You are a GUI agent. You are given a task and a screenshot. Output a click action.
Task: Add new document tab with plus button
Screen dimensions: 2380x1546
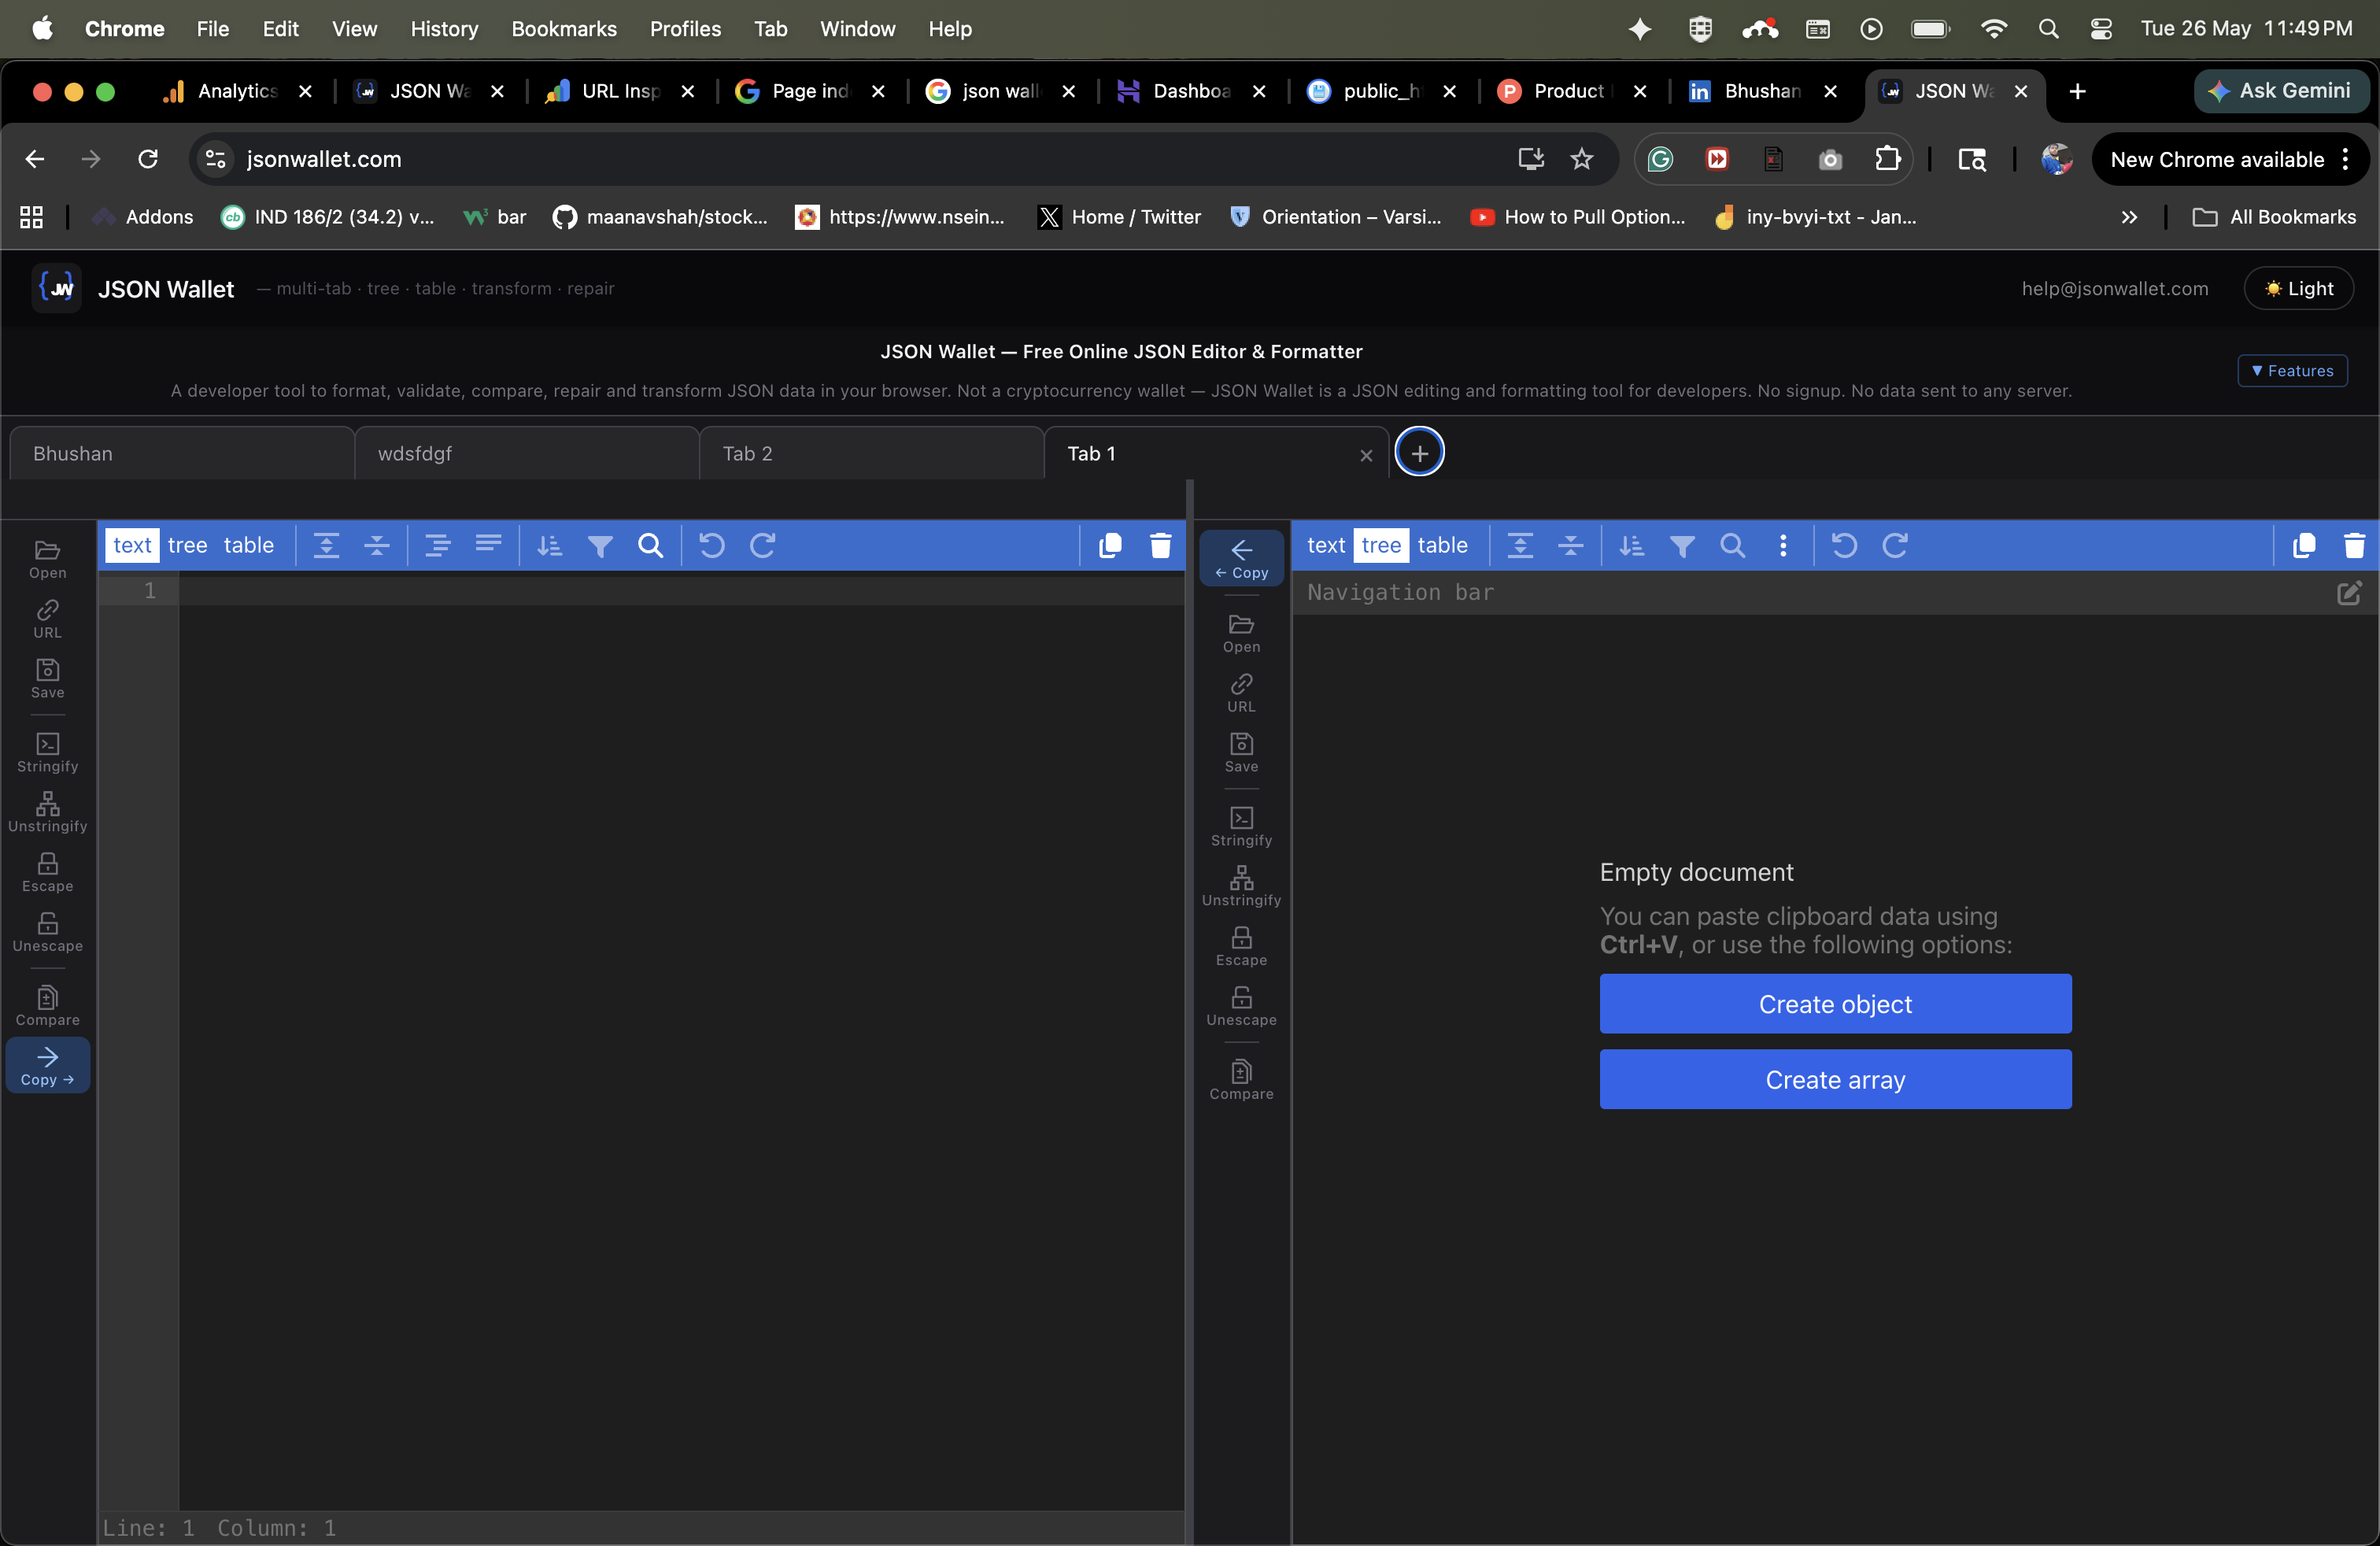coord(1419,453)
